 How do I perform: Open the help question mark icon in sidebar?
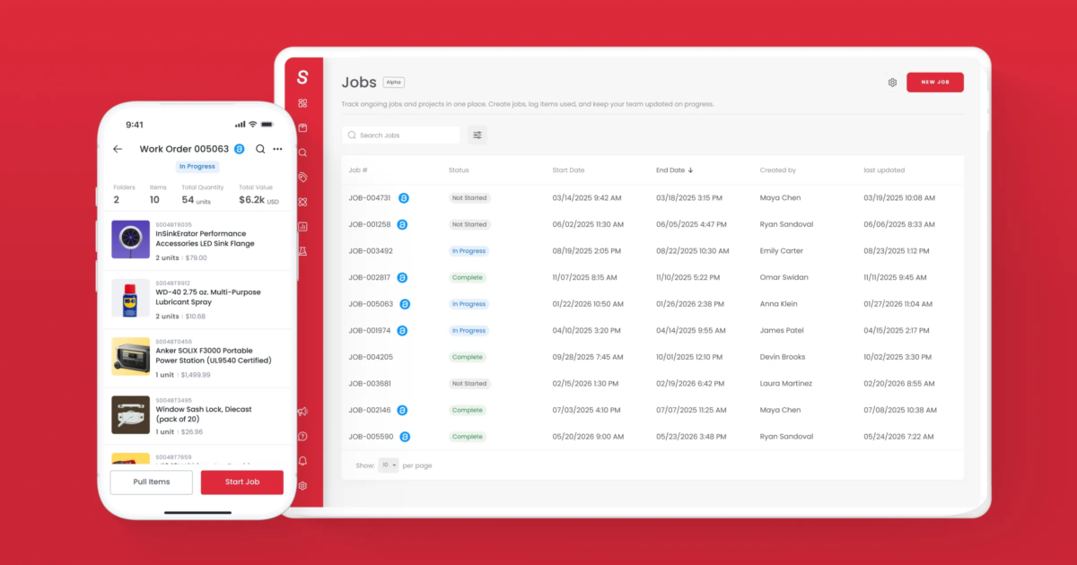click(302, 437)
